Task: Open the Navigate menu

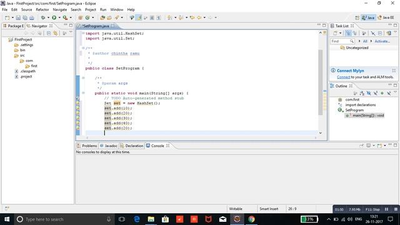Action: click(60, 9)
